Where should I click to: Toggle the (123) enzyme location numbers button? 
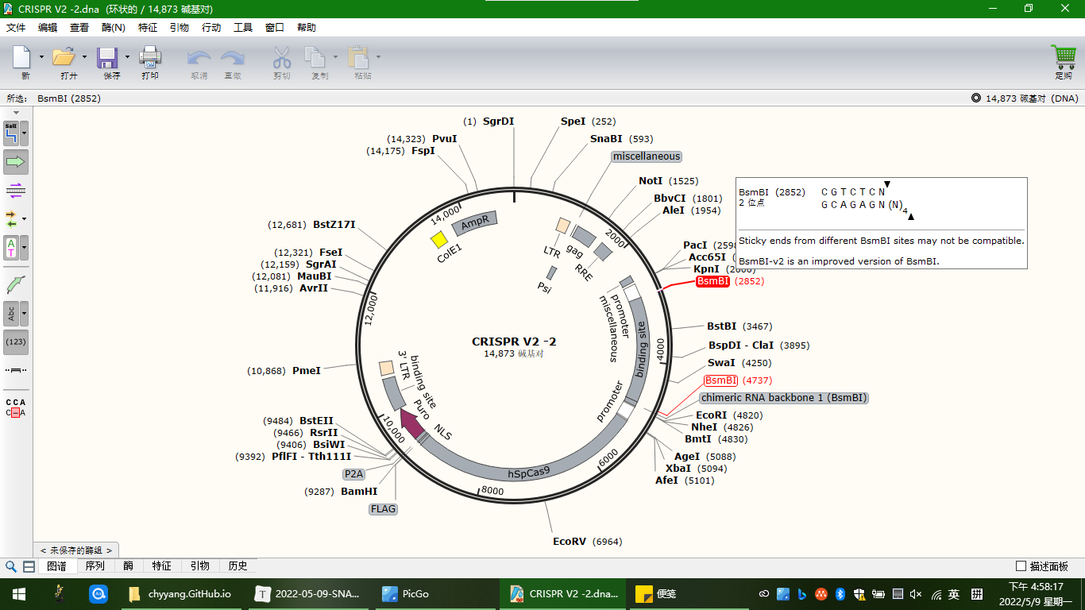[16, 342]
